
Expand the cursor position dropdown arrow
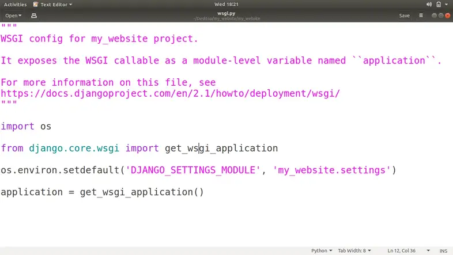(x=428, y=250)
